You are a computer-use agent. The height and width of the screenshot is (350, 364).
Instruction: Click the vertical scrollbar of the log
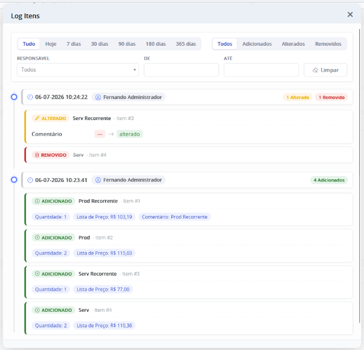click(360, 177)
